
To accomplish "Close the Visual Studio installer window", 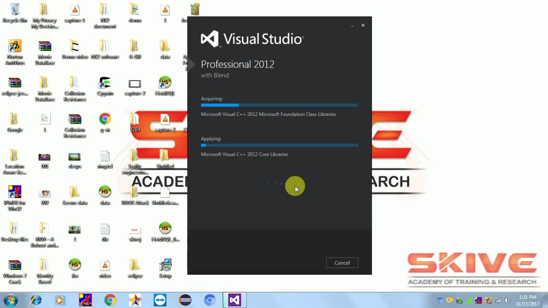I will click(363, 25).
